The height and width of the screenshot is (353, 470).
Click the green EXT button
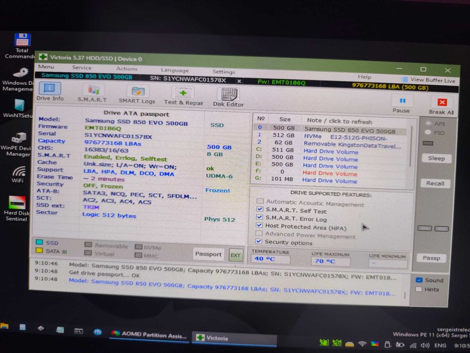[x=235, y=256]
